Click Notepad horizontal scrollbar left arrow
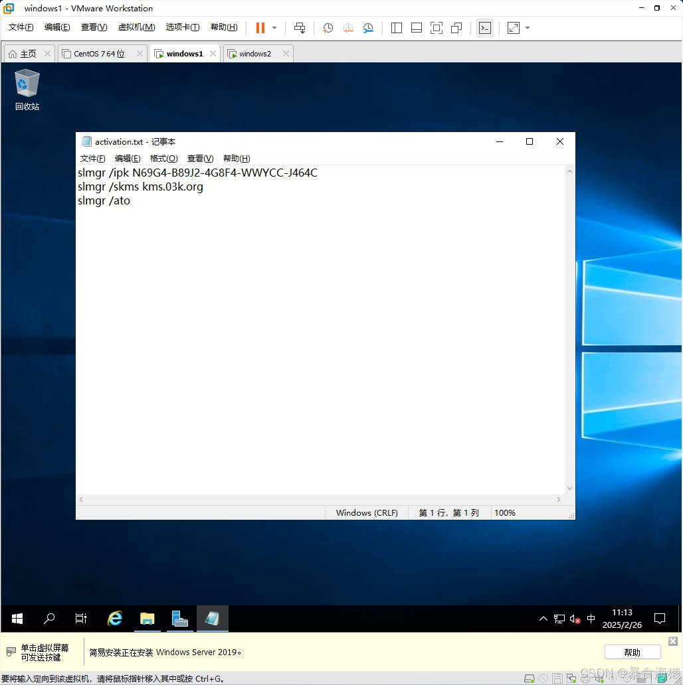Viewport: 683px width, 685px height. (x=81, y=499)
